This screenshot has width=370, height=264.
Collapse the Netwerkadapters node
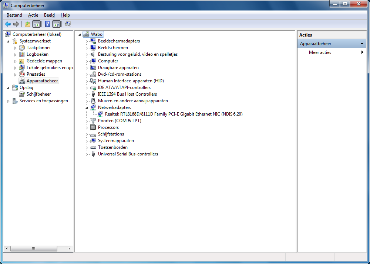(x=87, y=108)
